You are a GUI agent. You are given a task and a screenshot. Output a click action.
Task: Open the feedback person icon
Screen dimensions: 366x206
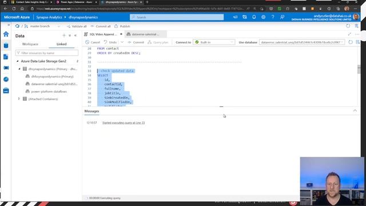[x=282, y=17]
